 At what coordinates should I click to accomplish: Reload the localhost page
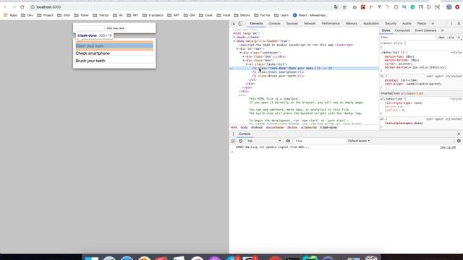(x=22, y=6)
